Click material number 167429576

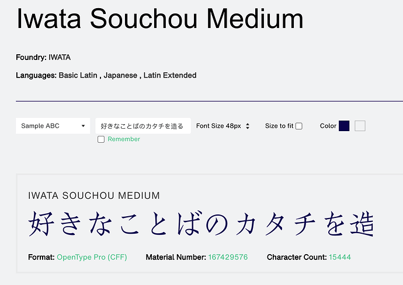pyautogui.click(x=228, y=257)
